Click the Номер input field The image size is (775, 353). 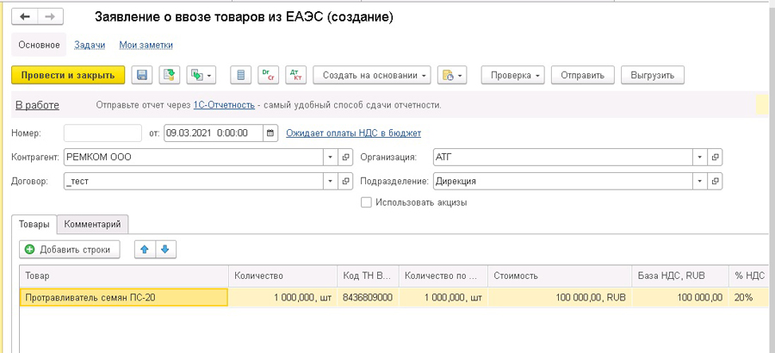(x=102, y=133)
